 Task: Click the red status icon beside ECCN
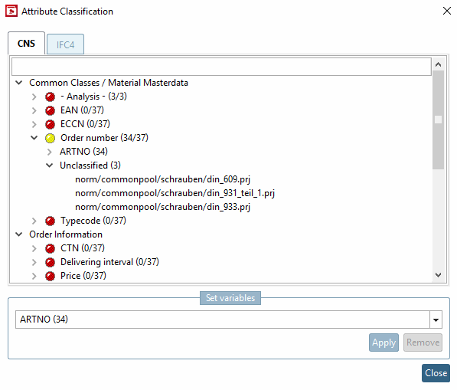pos(50,124)
